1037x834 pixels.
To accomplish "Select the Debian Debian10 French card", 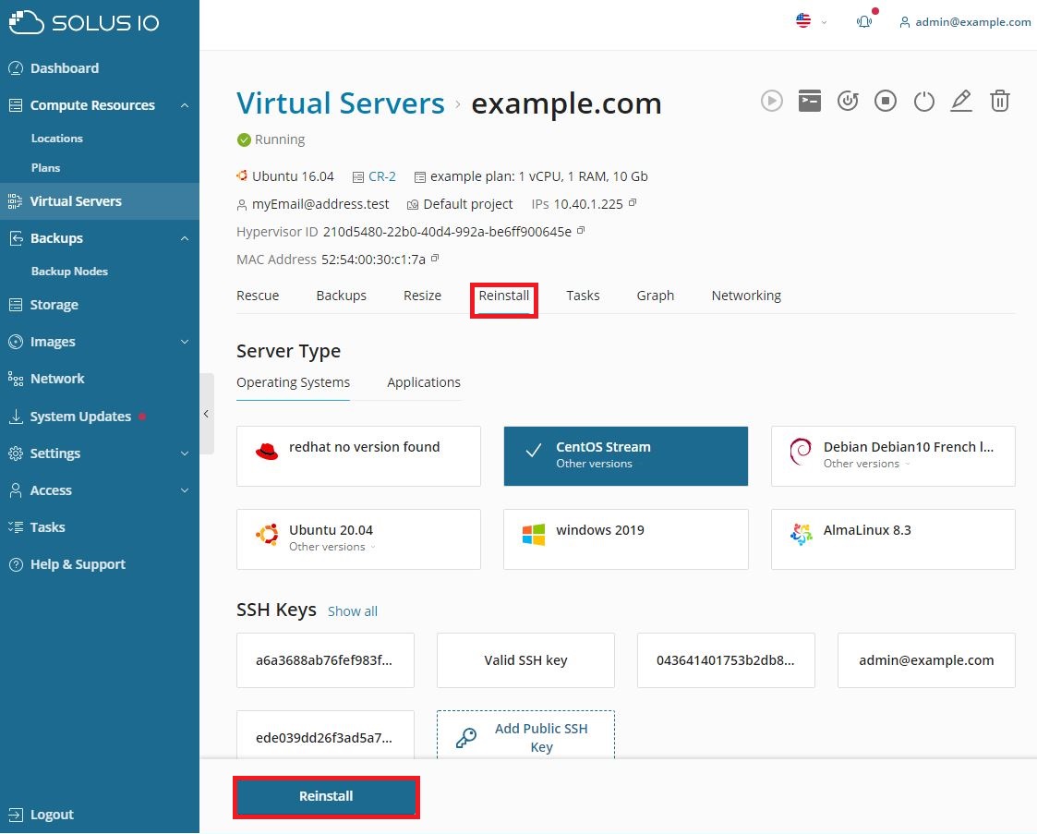I will tap(893, 456).
